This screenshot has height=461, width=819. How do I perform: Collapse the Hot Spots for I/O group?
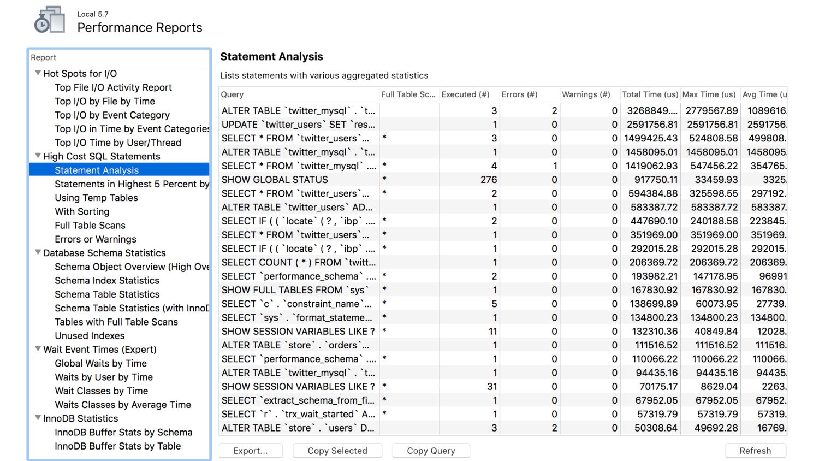(x=38, y=73)
